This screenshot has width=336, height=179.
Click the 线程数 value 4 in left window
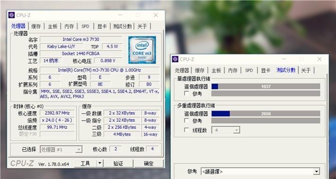coord(152,149)
